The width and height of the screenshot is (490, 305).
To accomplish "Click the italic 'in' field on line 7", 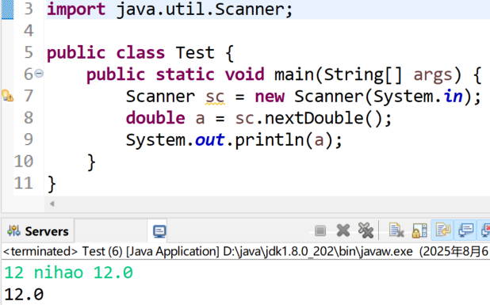I will (x=453, y=96).
